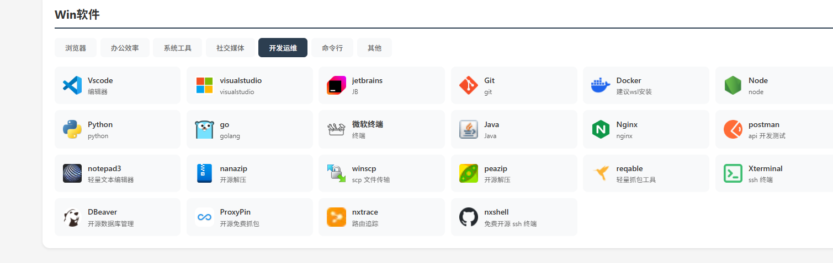Click the jetbrains logo icon
The height and width of the screenshot is (263, 833).
[x=336, y=85]
